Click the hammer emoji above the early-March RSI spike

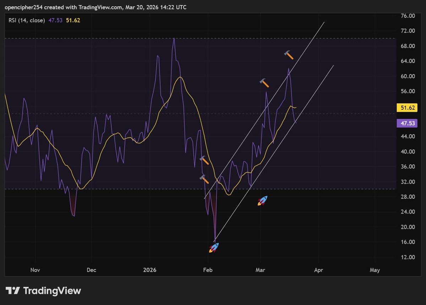[x=264, y=83]
